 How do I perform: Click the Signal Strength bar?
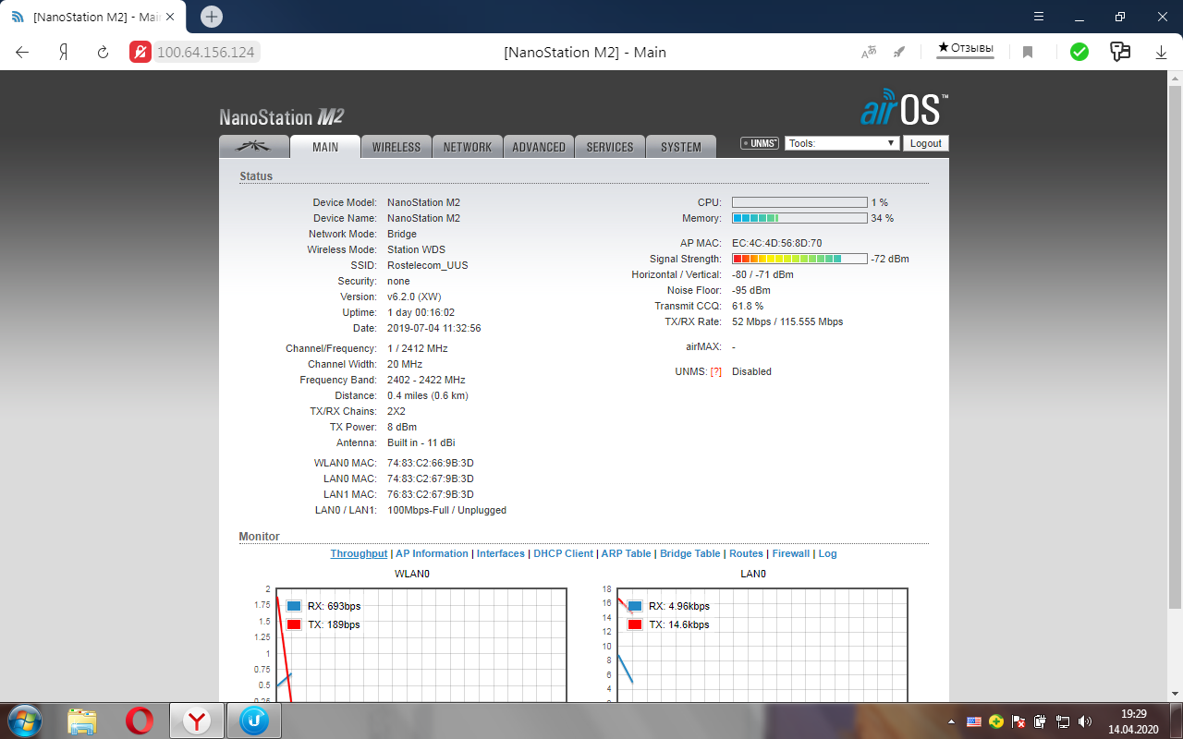pos(799,259)
